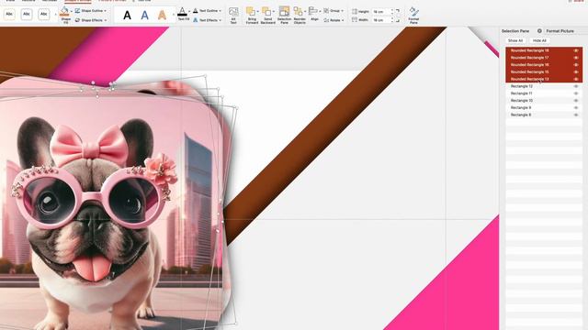This screenshot has height=330, width=588.
Task: Toggle visibility of Rounded Rectangle 15
Action: [x=576, y=71]
